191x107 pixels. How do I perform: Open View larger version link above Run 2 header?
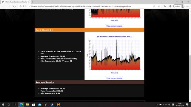click(x=114, y=26)
